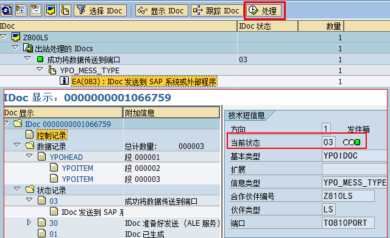Click the 跟踪 IDoc button
Viewport: 390px width, 238px height.
(217, 10)
